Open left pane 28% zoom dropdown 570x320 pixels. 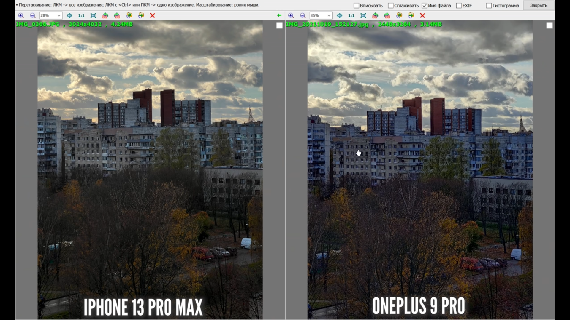pyautogui.click(x=59, y=15)
